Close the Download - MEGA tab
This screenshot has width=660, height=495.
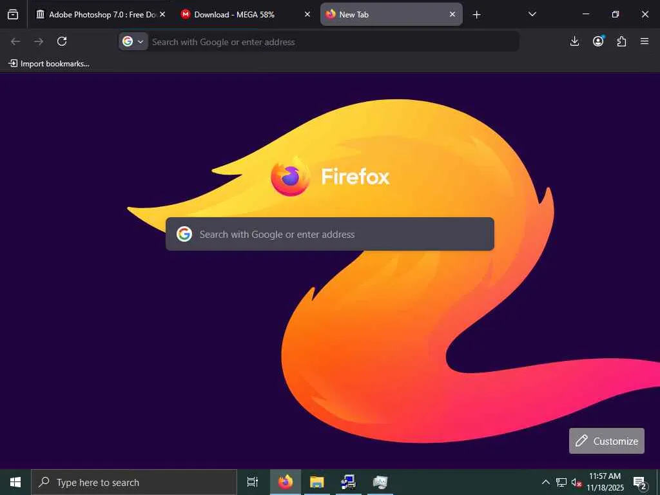point(307,14)
